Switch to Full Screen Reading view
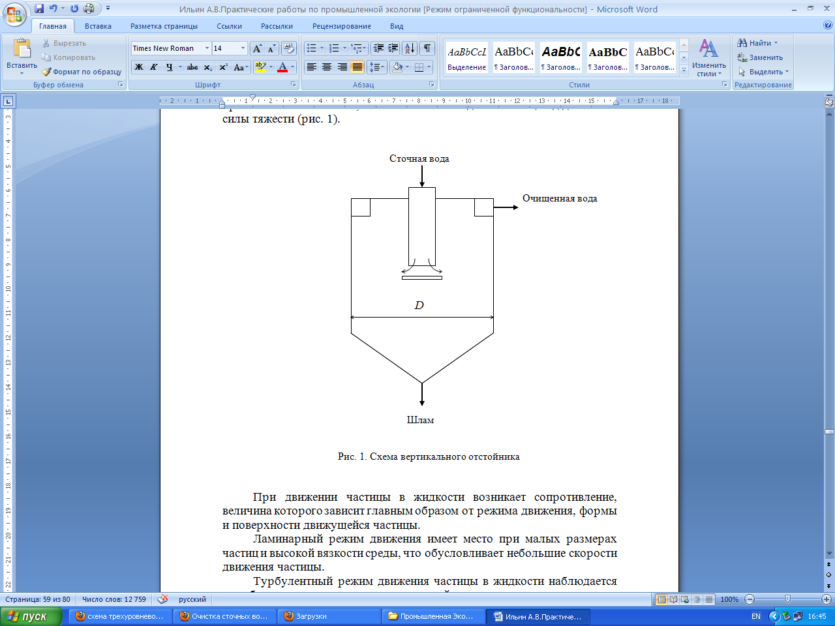The image size is (835, 626). [673, 599]
